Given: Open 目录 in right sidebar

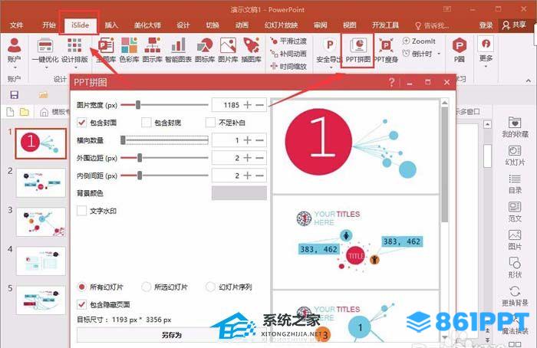Looking at the screenshot, I should coord(515,184).
